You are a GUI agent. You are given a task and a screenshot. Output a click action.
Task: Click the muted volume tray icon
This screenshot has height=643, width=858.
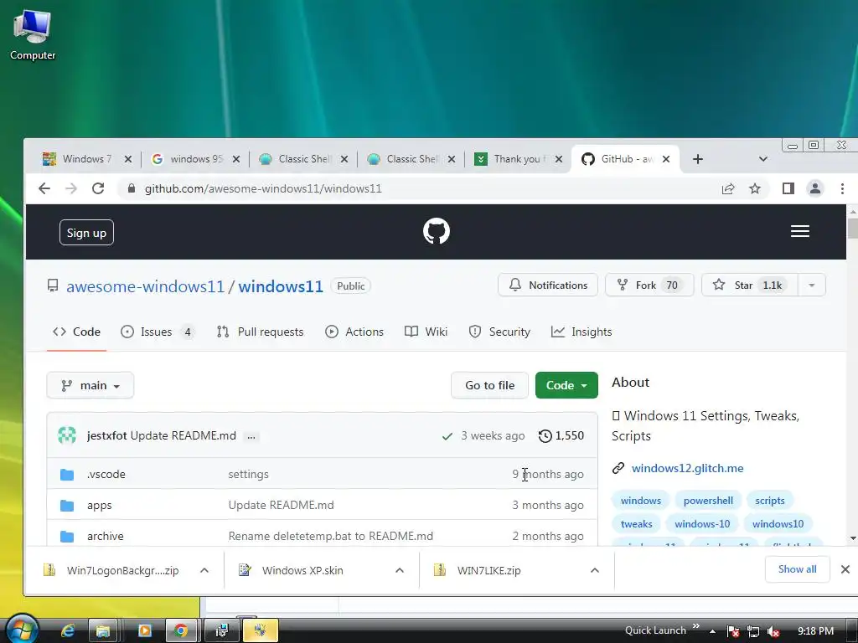[x=773, y=631]
